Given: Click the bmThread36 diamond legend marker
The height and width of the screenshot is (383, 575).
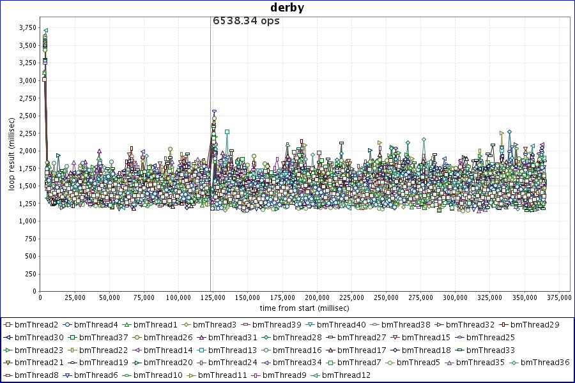Looking at the screenshot, I should click(514, 363).
